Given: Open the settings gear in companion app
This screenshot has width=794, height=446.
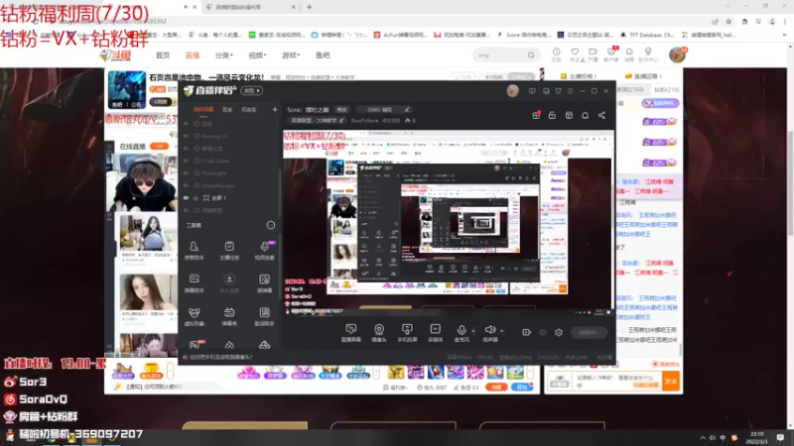Looking at the screenshot, I should [x=559, y=332].
